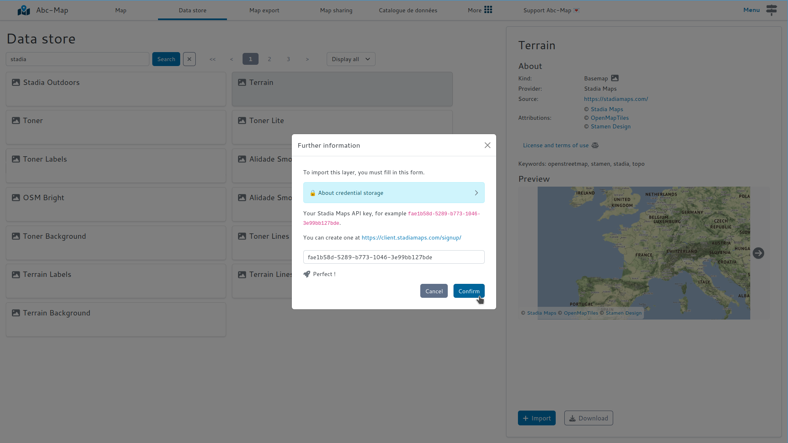Click the Basemap kind image icon
Viewport: 788px width, 443px height.
coord(614,78)
